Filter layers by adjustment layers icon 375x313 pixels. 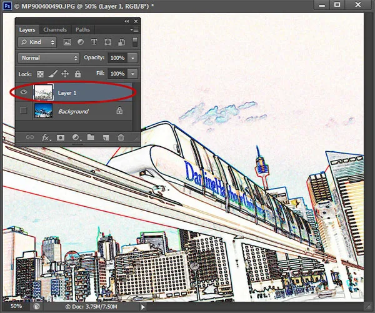pos(81,42)
